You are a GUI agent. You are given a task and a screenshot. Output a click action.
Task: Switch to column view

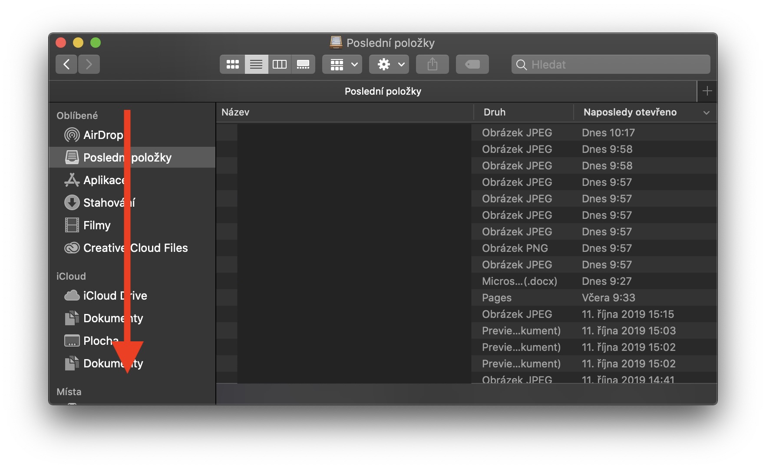(x=280, y=64)
